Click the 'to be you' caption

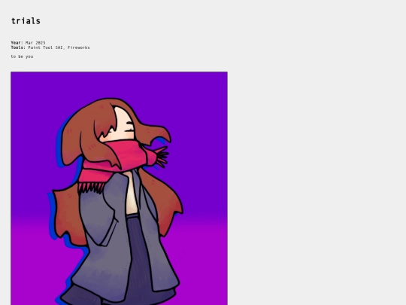click(22, 56)
